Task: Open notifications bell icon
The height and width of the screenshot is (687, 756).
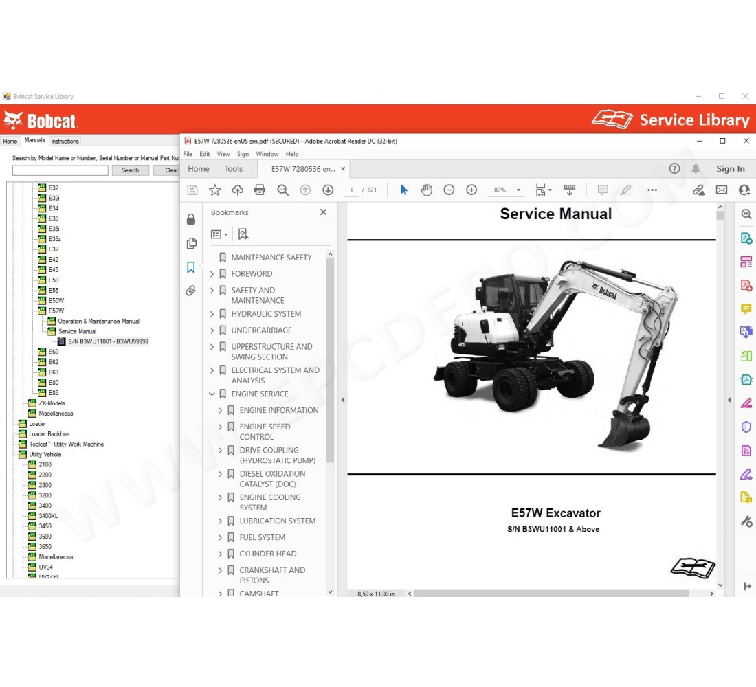Action: click(696, 168)
